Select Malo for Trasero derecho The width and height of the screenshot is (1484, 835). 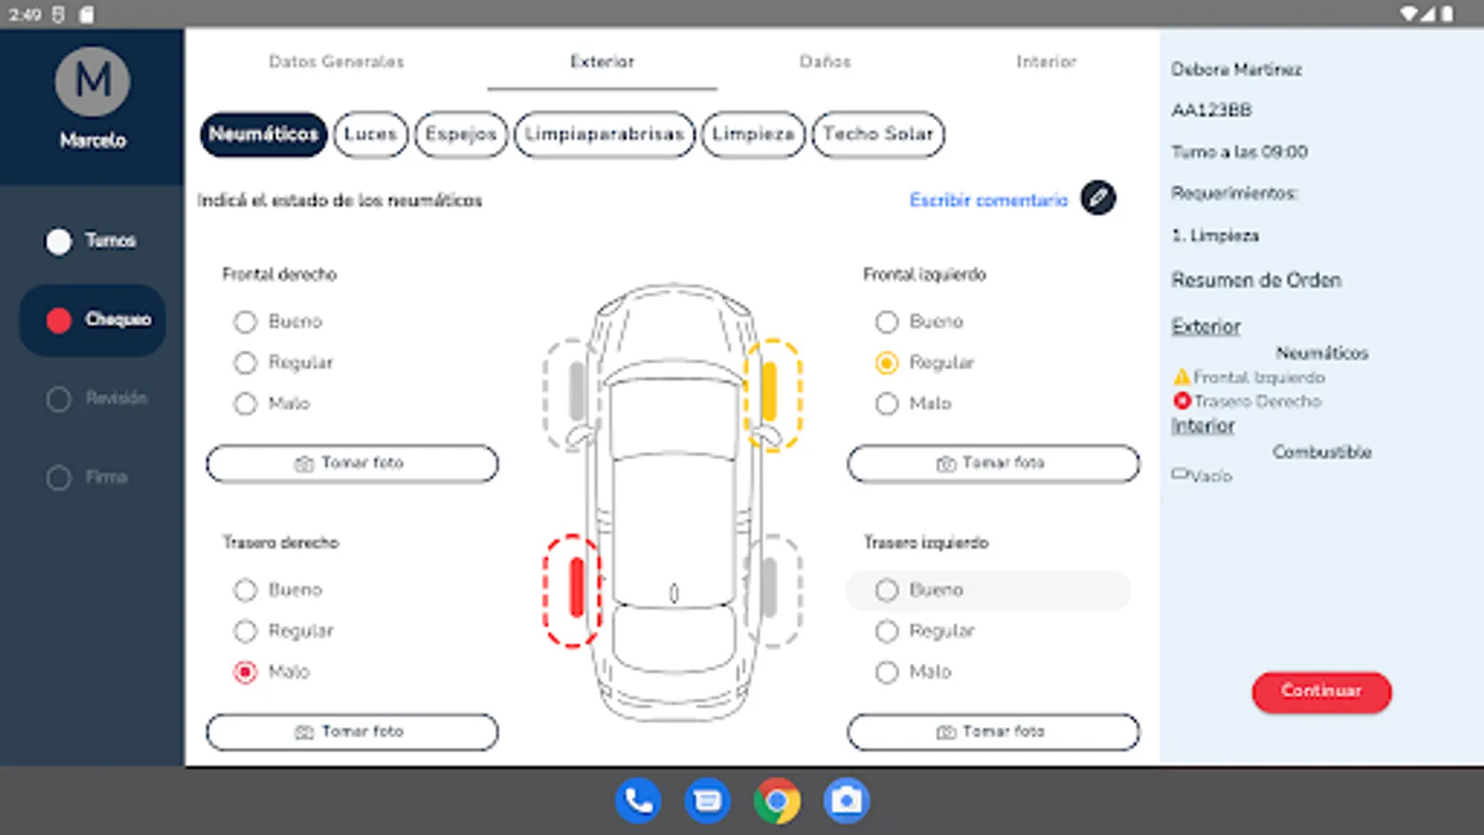(245, 672)
